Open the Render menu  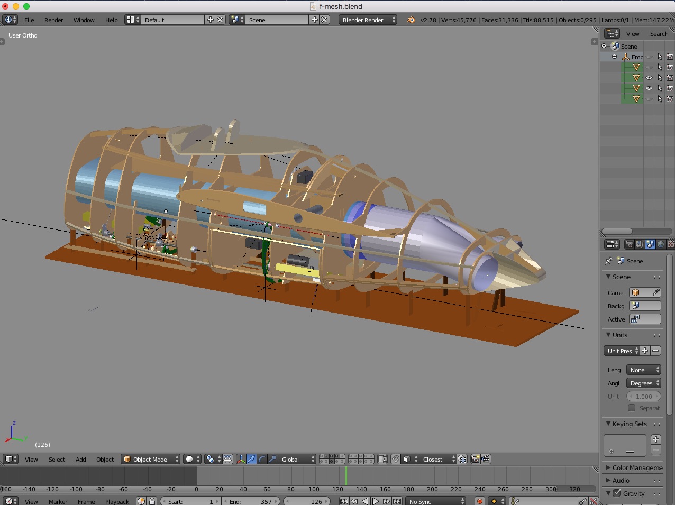point(53,20)
